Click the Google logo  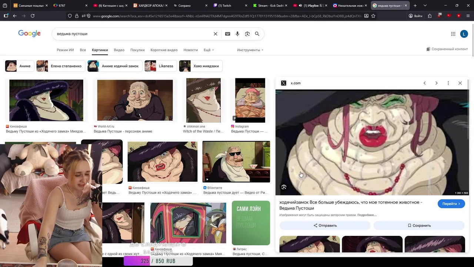coord(29,34)
